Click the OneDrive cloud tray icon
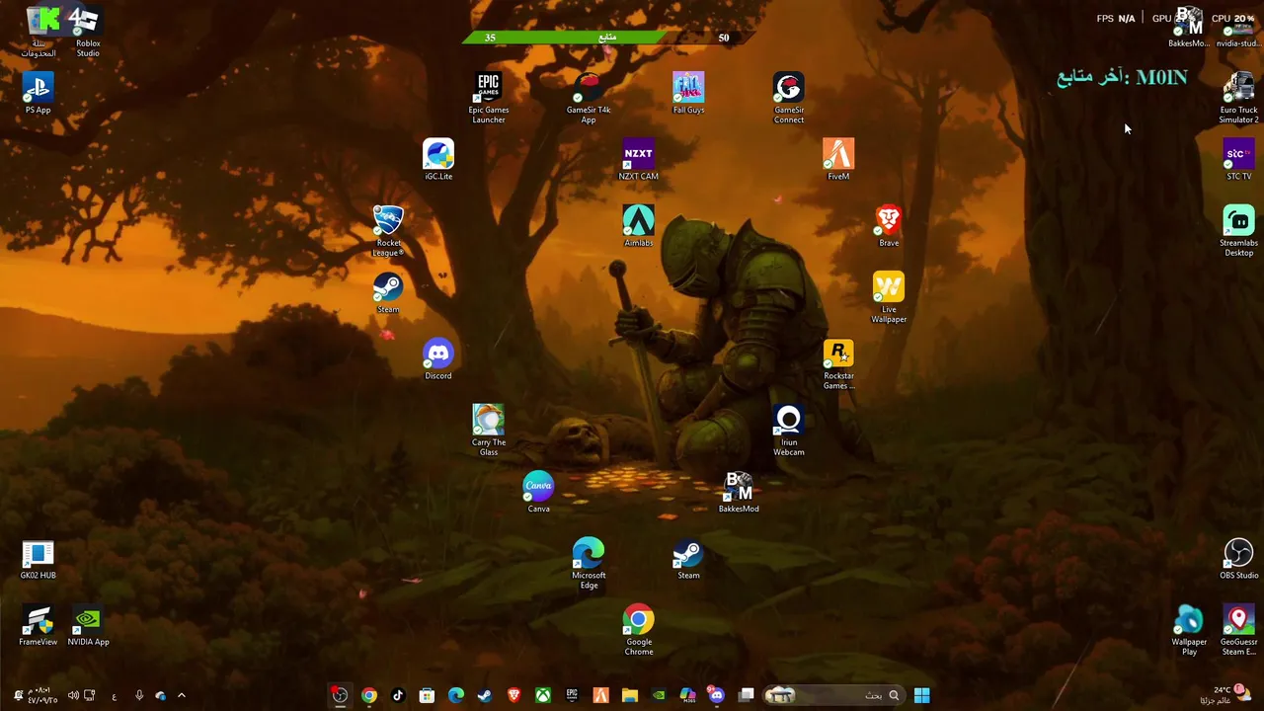 [x=161, y=695]
